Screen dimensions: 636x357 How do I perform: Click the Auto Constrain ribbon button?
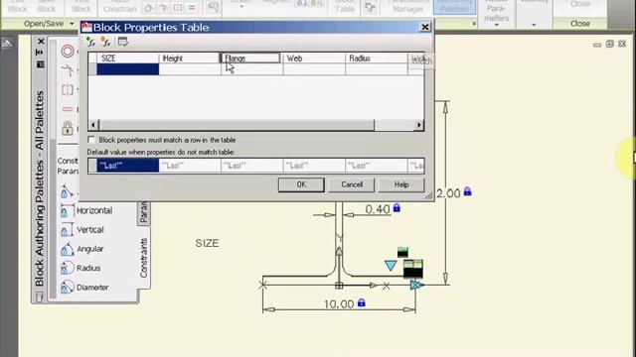pos(119,6)
